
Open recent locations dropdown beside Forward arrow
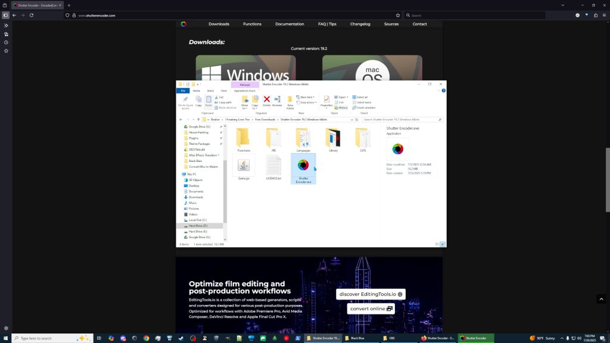pos(194,120)
